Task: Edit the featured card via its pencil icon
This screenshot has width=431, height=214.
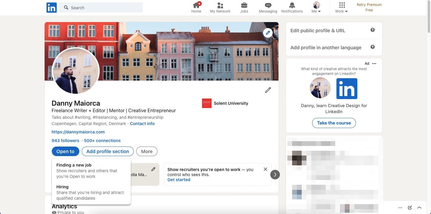Action: (x=153, y=169)
